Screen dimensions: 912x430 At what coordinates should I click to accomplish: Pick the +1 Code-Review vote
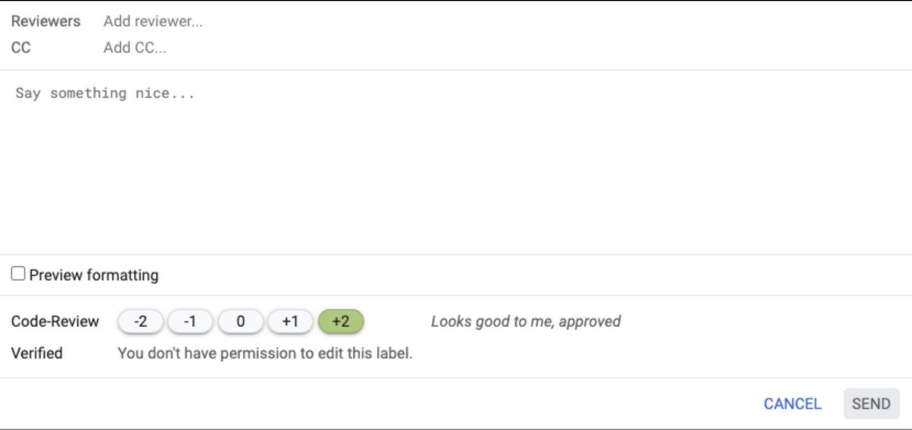click(x=290, y=322)
